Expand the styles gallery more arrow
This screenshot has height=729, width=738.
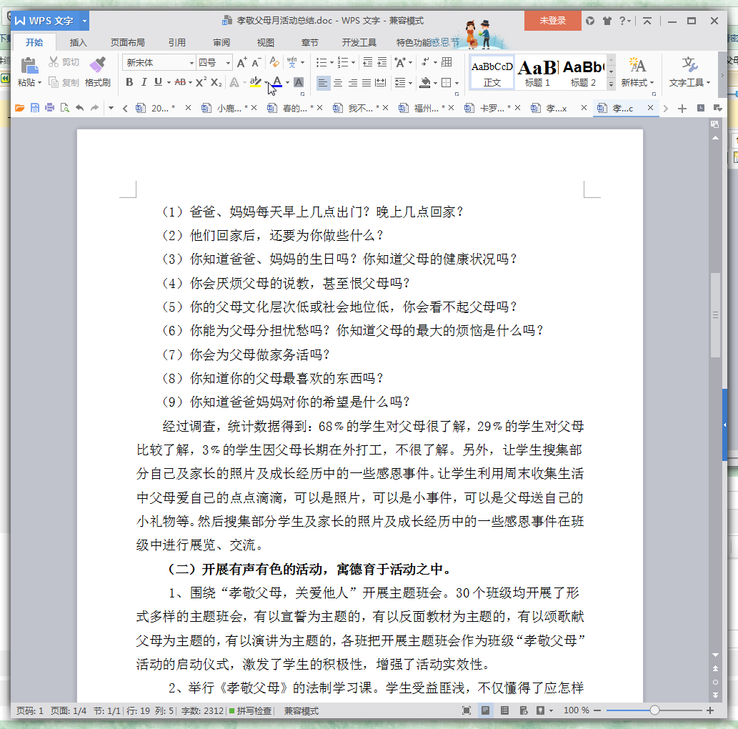[611, 84]
